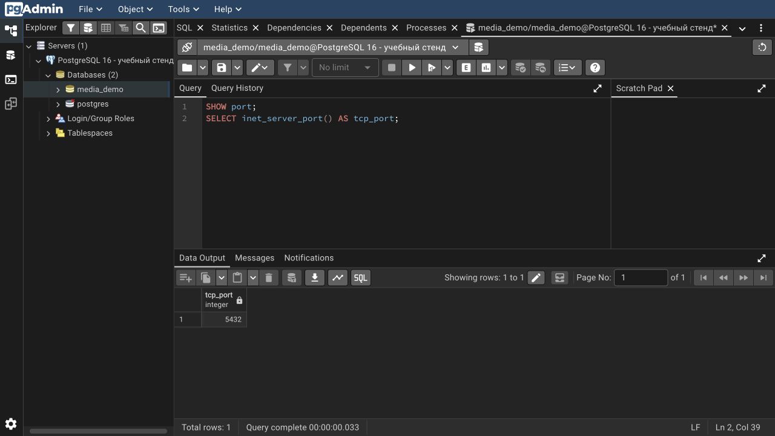Click the Open File folder icon
Screen dimensions: 775x436
point(187,68)
